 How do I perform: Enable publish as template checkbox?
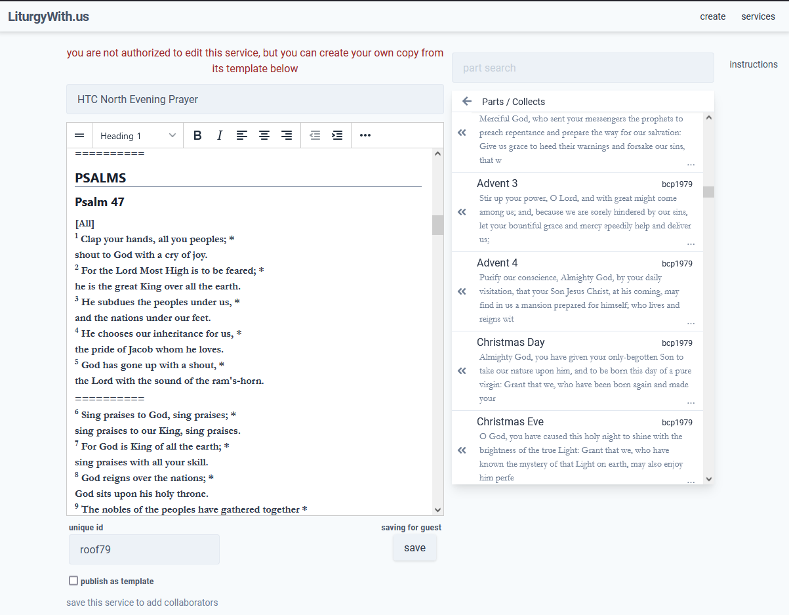[73, 581]
